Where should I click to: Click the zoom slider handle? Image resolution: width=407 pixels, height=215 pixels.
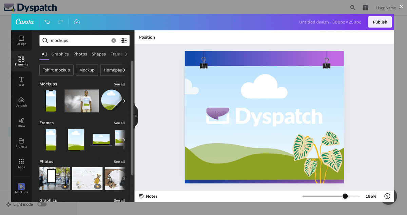[345, 196]
